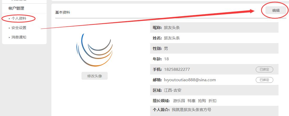The width and height of the screenshot is (289, 116).
Task: Expand arrow beside 安全设置
Action: 9,28
